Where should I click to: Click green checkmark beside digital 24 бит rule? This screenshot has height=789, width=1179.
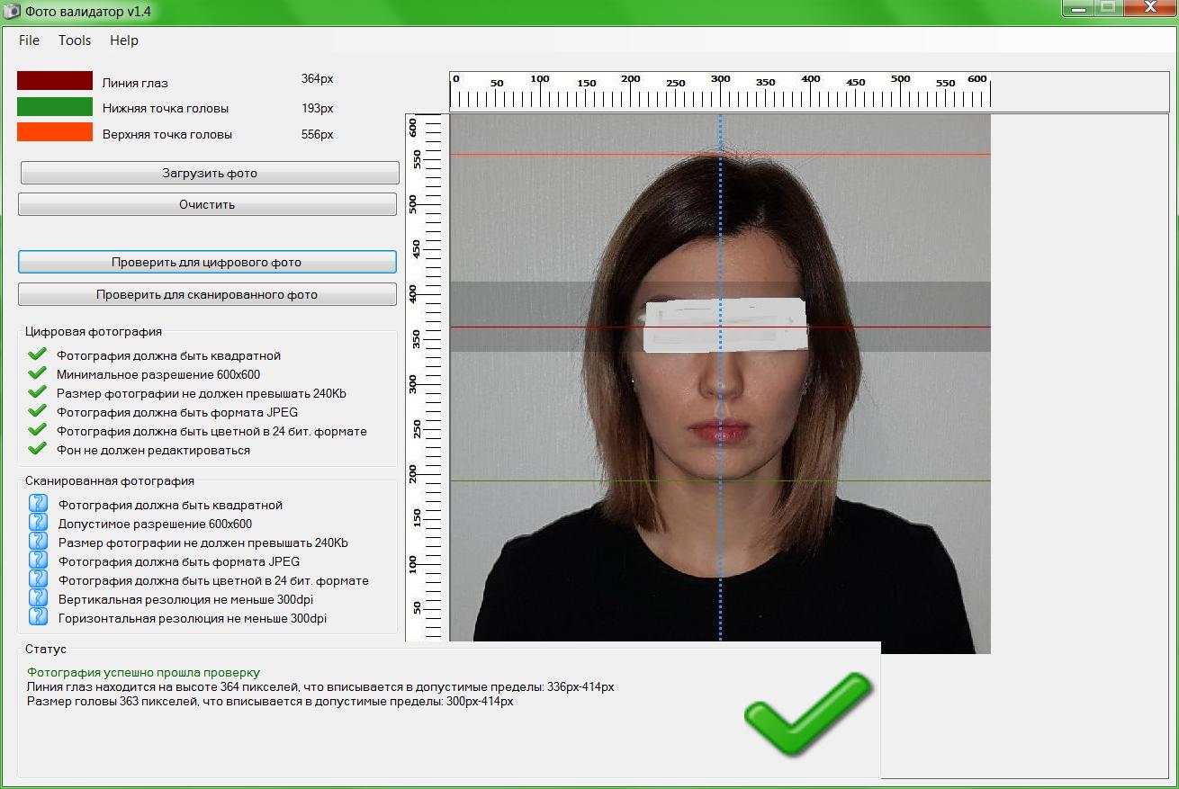(37, 430)
